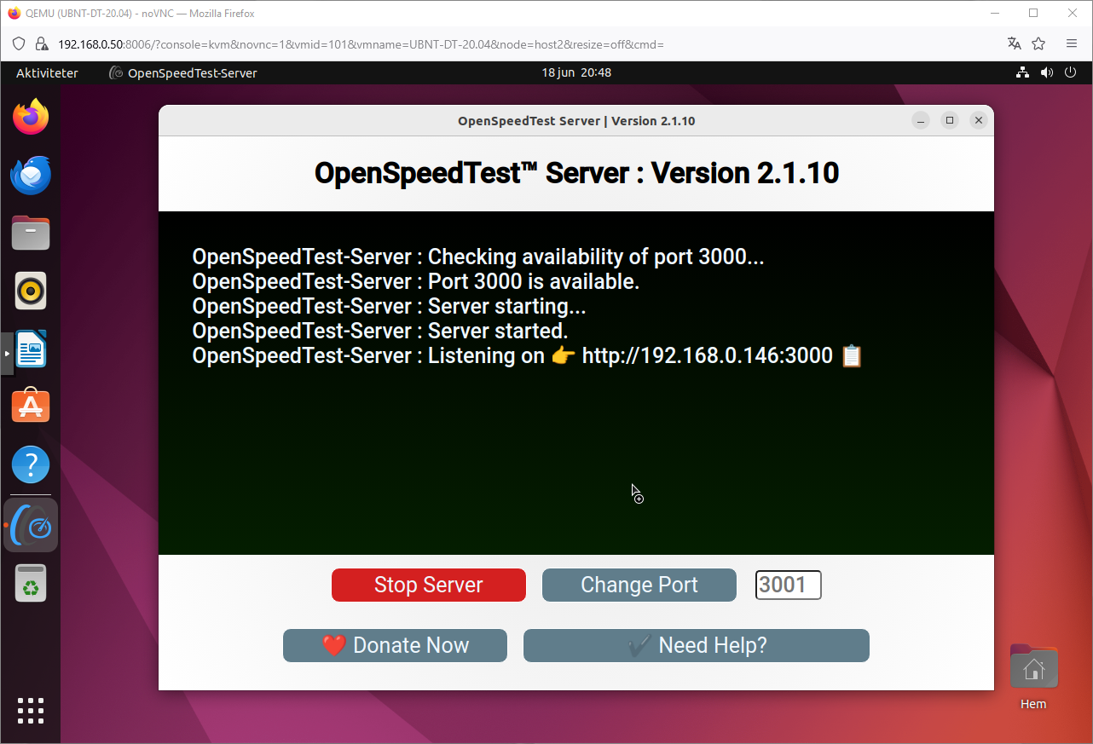The height and width of the screenshot is (744, 1093).
Task: Open the clock showing 18 jun 20:48
Action: click(576, 73)
